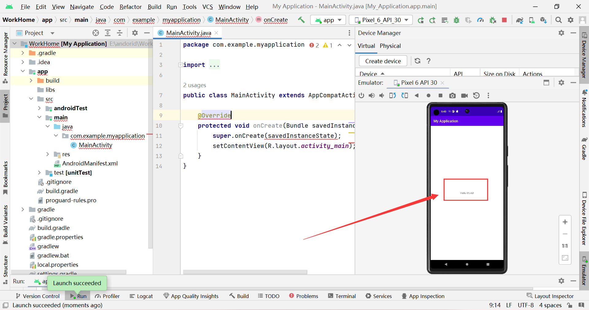This screenshot has height=310, width=589.
Task: Click emulator Back triangle icon
Action: tap(417, 95)
